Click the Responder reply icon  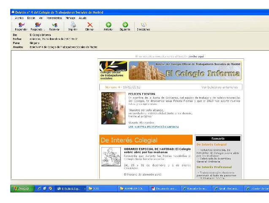pos(21,27)
